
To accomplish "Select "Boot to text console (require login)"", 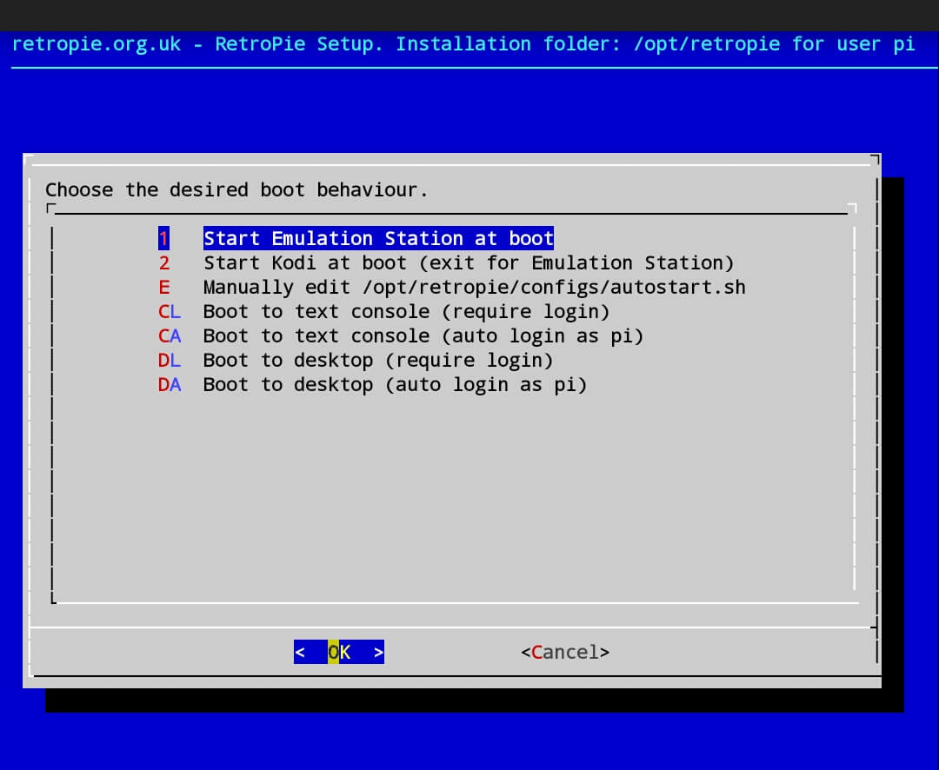I will pyautogui.click(x=406, y=311).
